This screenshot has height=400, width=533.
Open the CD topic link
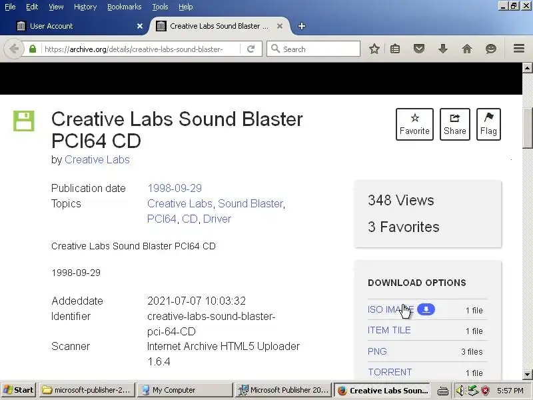[190, 219]
